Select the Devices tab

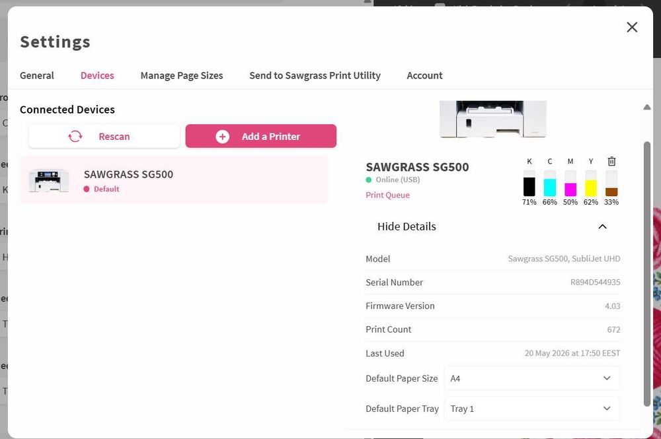point(97,76)
